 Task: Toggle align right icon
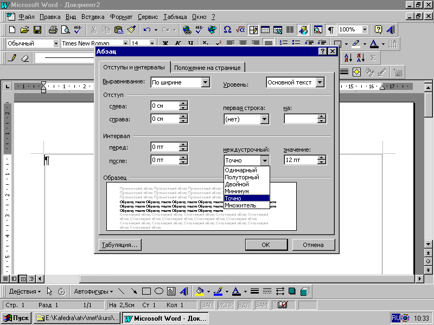(x=255, y=43)
